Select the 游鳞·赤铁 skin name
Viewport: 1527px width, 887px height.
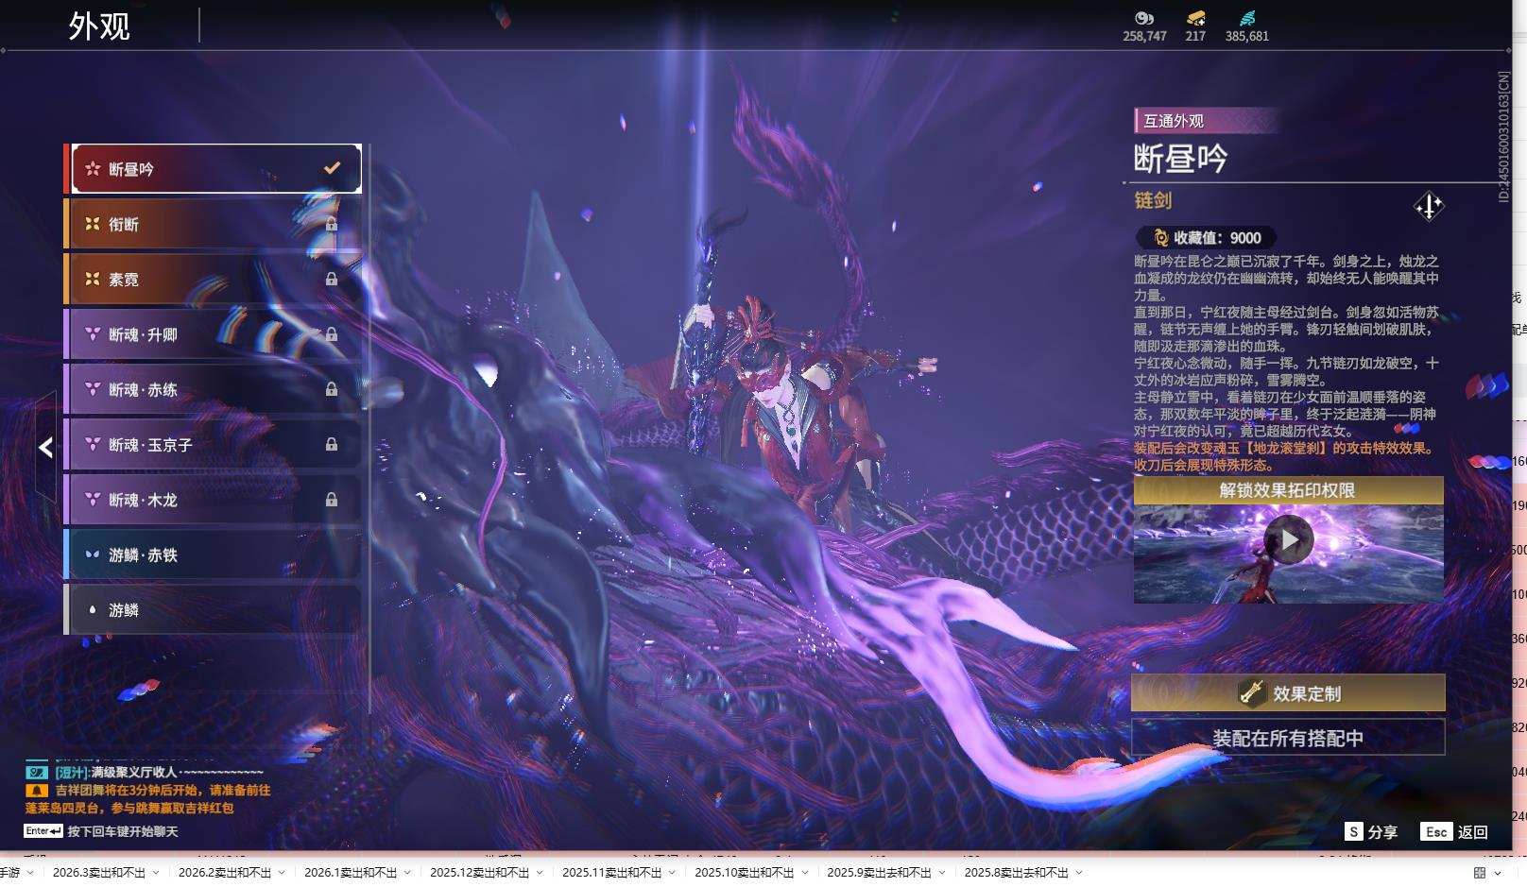pyautogui.click(x=143, y=554)
